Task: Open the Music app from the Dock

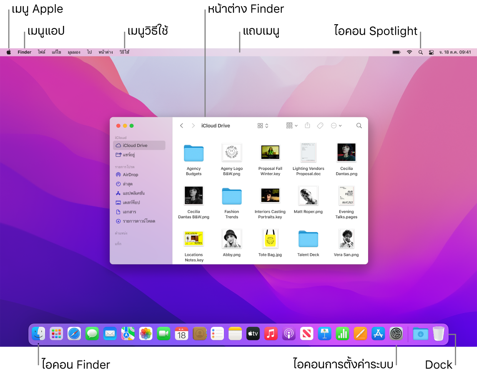Action: coord(271,334)
